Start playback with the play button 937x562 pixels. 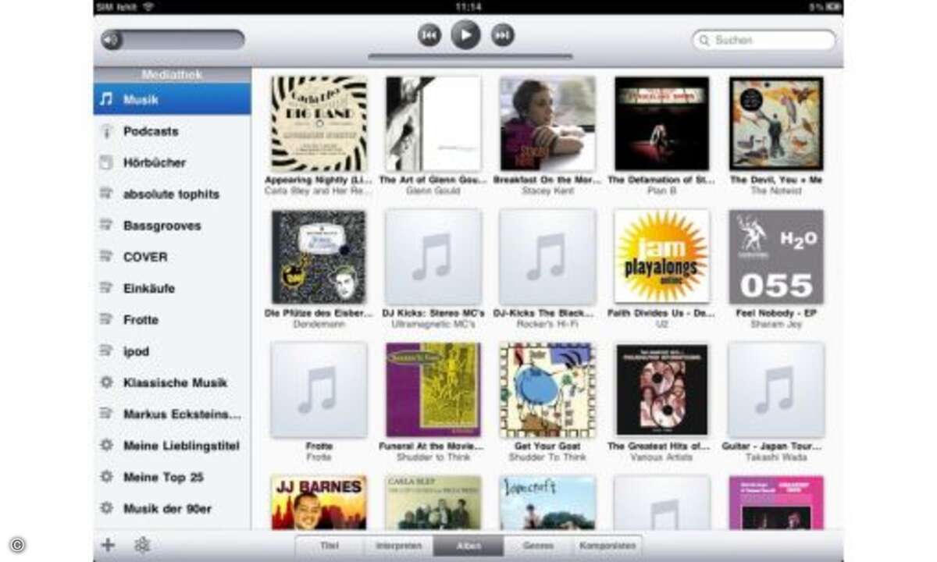(465, 35)
